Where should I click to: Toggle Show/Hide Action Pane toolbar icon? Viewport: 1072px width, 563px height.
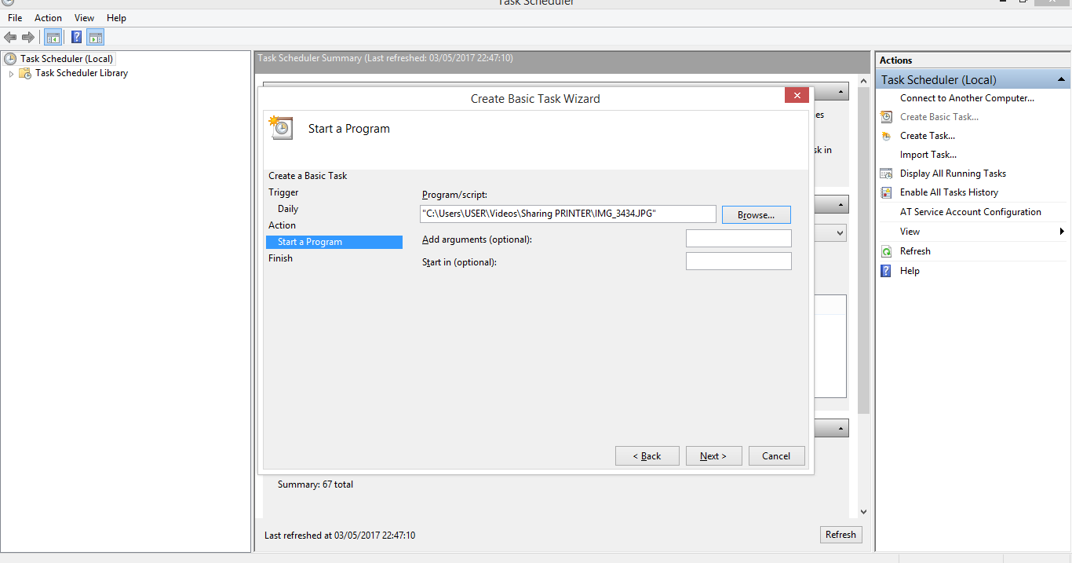pos(95,37)
